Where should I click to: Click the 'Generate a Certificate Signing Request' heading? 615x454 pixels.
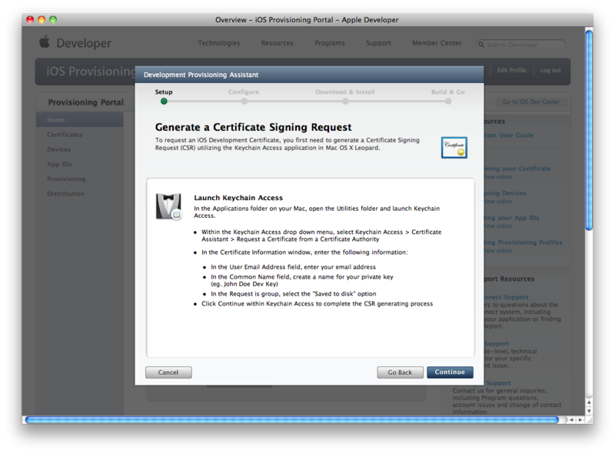pos(254,127)
